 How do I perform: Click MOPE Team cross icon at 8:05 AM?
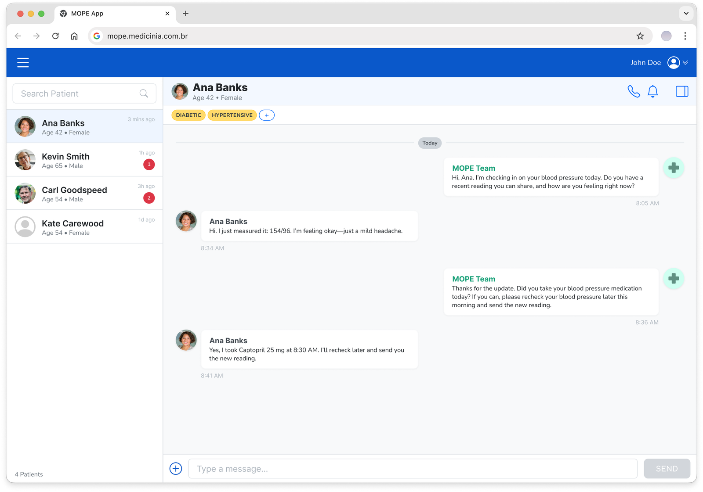pos(674,168)
